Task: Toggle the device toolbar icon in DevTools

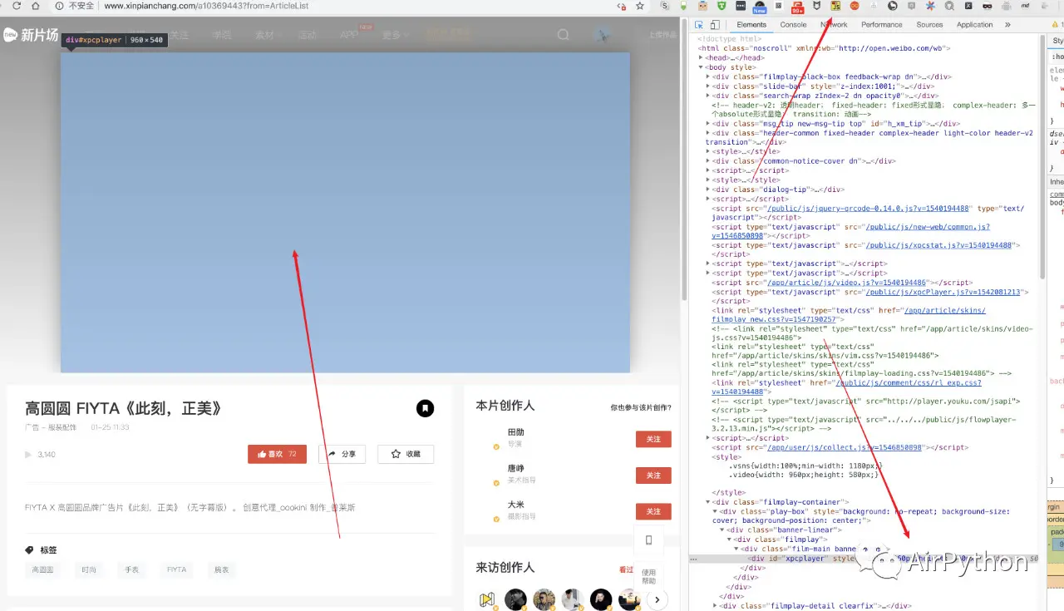Action: 715,25
